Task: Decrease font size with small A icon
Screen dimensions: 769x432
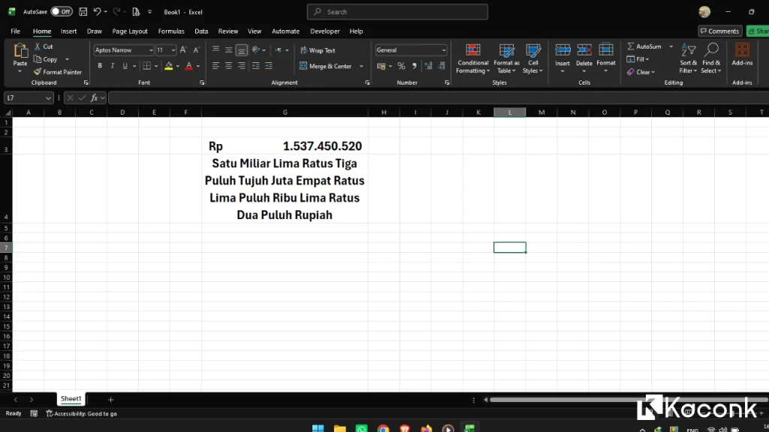Action: (x=196, y=50)
